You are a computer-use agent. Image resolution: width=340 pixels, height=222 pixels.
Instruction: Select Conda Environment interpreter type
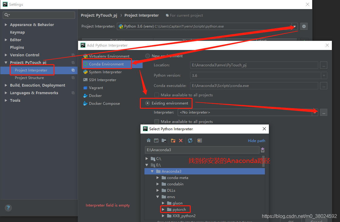(107, 64)
